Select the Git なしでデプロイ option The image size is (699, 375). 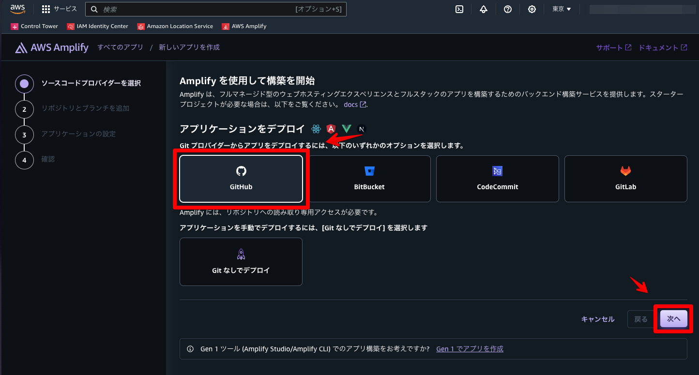click(241, 262)
